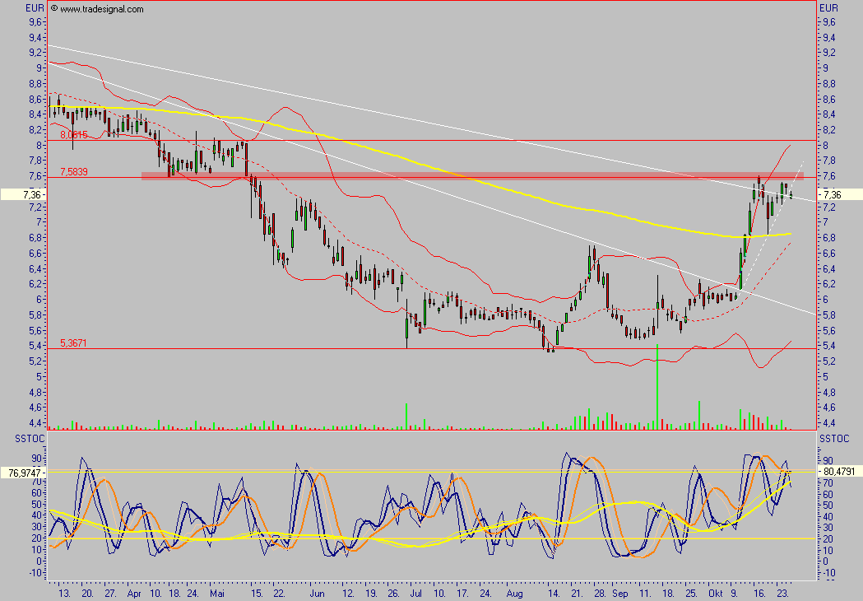Click the 90 level on left SSTOC axis
This screenshot has width=863, height=601.
[x=37, y=459]
